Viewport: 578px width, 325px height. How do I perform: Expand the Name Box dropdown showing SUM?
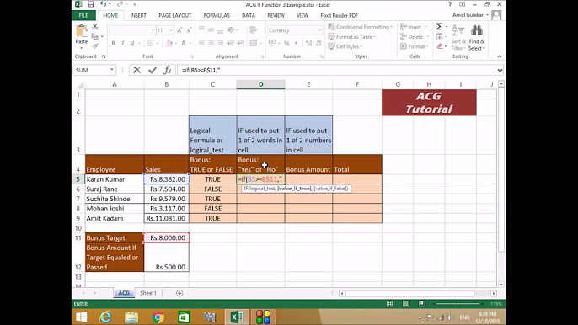point(112,70)
